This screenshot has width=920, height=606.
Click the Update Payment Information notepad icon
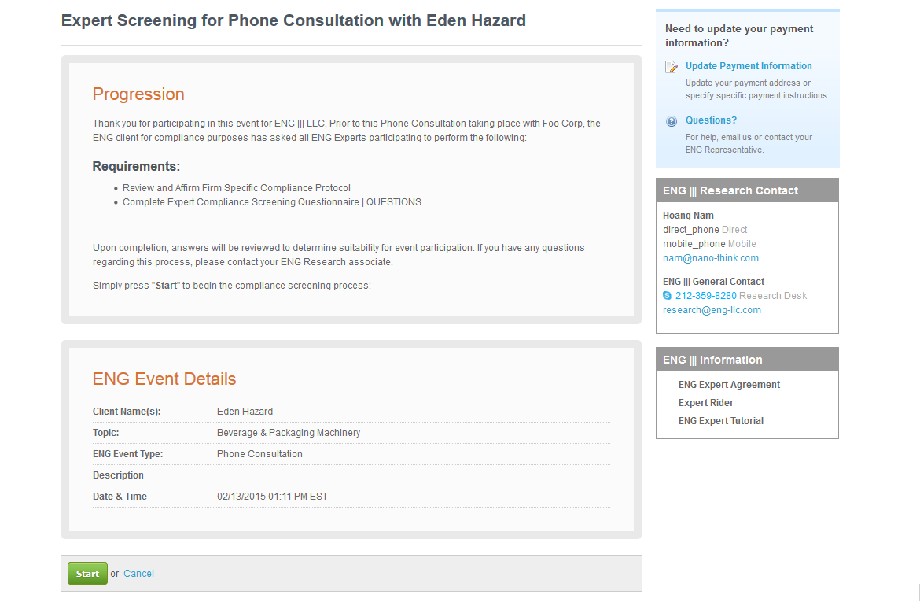(x=672, y=66)
